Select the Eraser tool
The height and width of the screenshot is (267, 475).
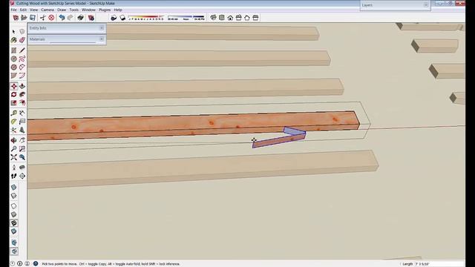[22, 40]
